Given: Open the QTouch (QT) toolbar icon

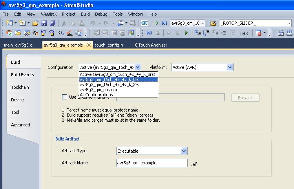Looking at the screenshot, I should pos(144,23).
